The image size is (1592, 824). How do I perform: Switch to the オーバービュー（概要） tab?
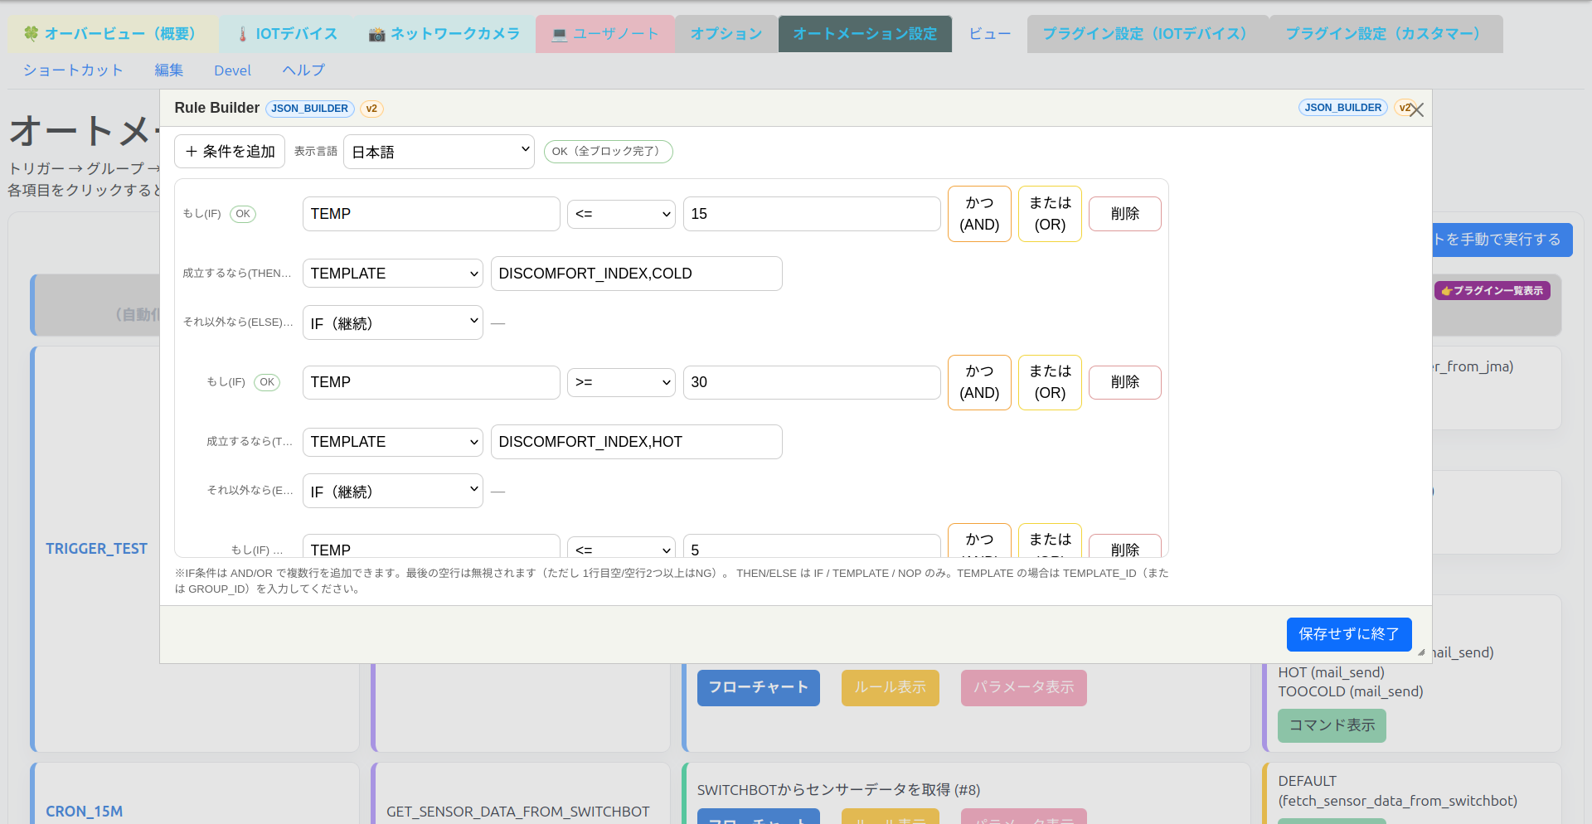point(113,34)
